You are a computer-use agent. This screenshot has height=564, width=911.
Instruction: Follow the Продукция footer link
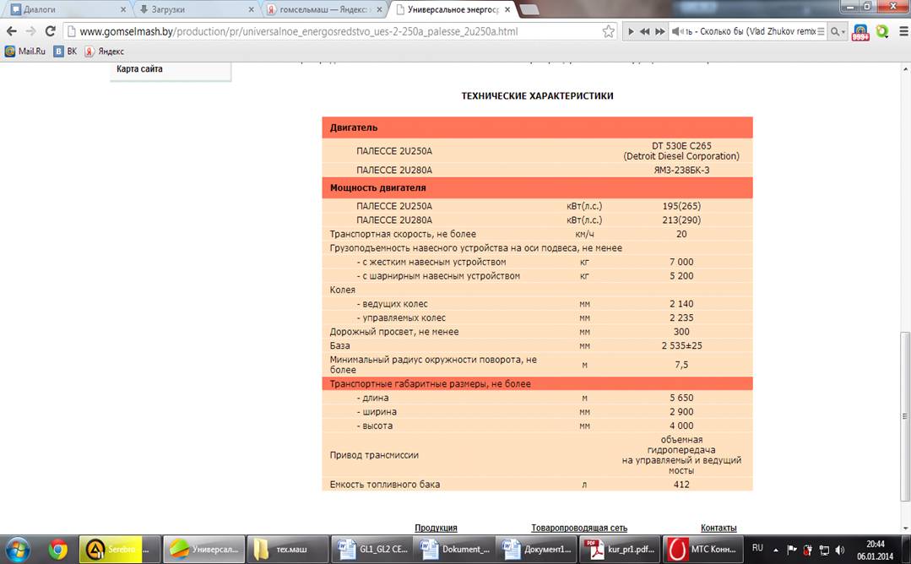click(x=436, y=528)
